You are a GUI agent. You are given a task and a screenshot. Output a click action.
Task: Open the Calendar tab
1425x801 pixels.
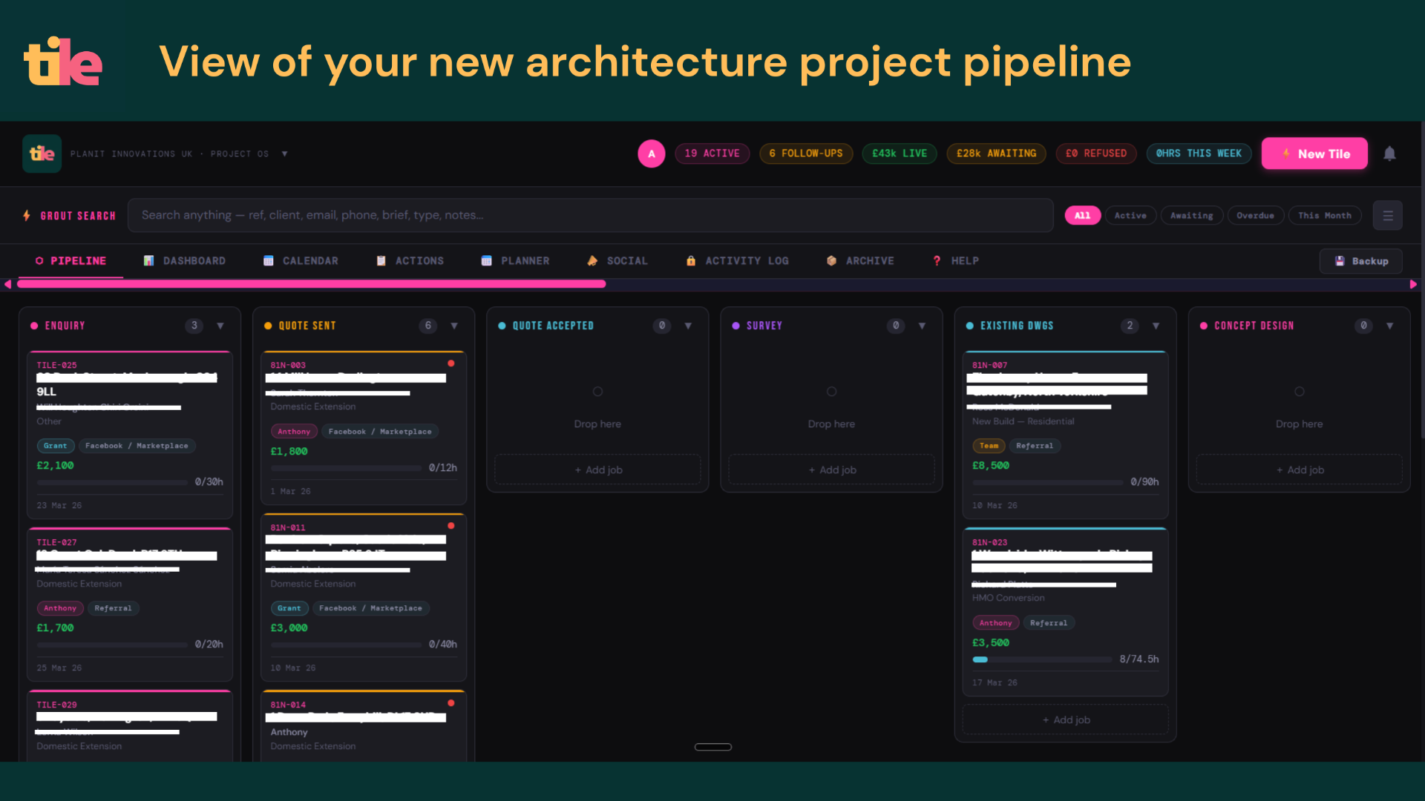(x=301, y=261)
